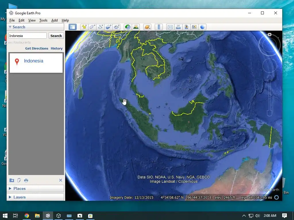Open the Indonesia search result
This screenshot has height=220, width=294.
(x=34, y=61)
